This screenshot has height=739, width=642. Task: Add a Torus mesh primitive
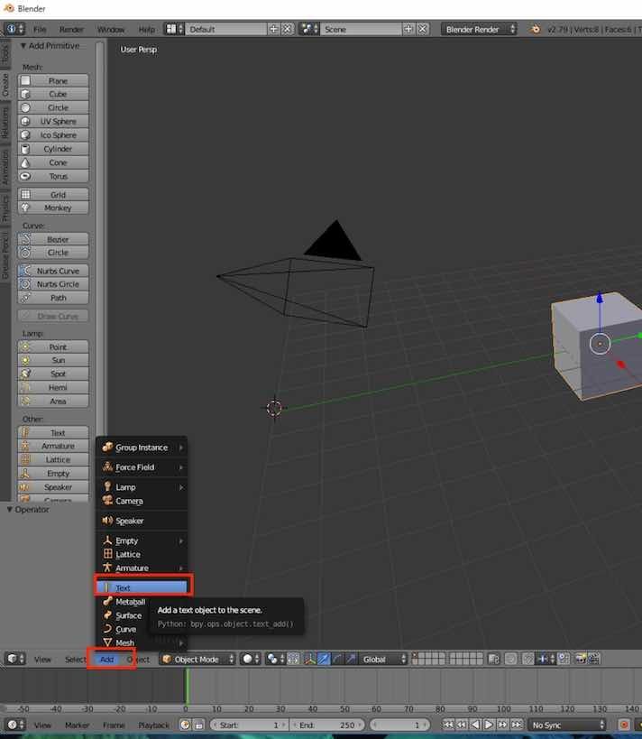tap(53, 176)
